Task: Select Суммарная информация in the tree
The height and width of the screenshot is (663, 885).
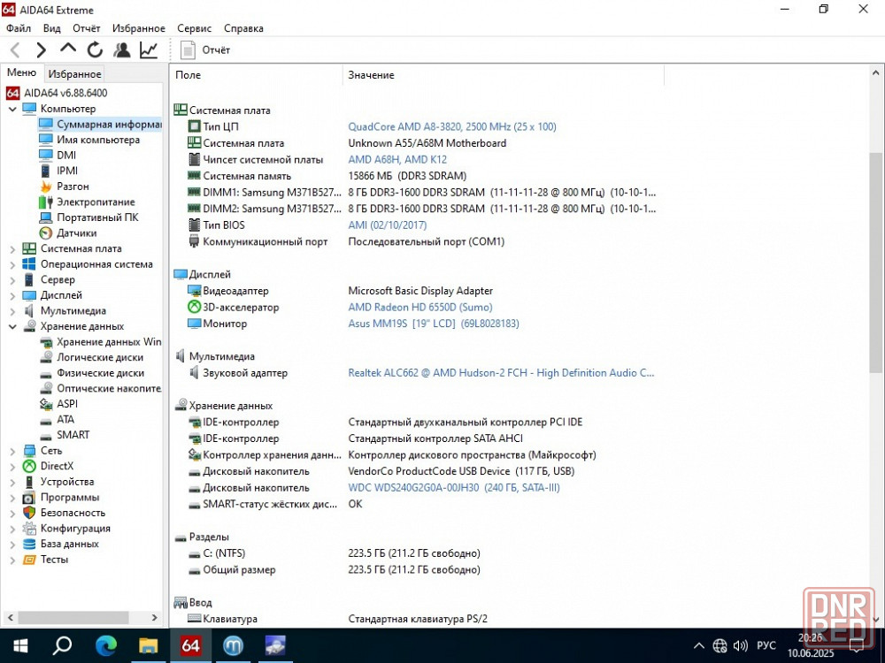Action: [x=101, y=124]
